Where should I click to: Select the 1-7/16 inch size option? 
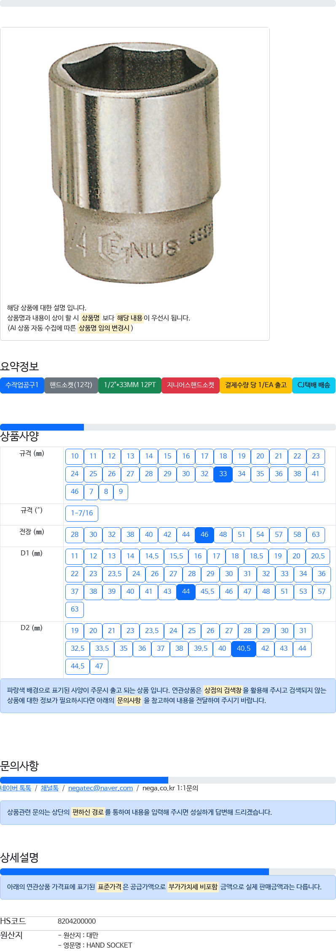pos(82,513)
